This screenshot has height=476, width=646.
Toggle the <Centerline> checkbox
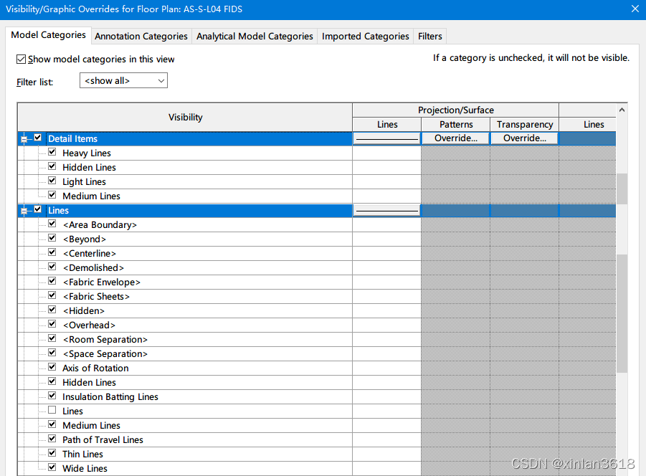tap(52, 252)
